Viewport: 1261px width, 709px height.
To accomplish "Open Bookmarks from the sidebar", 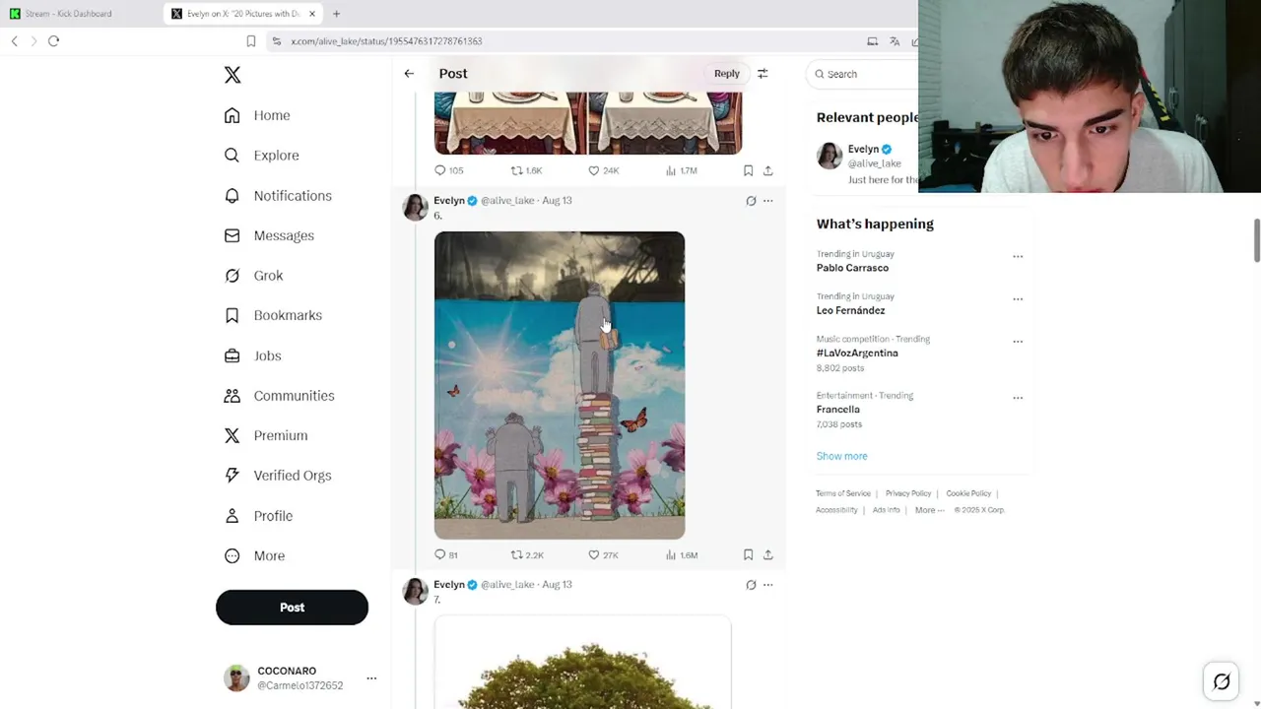I will [x=273, y=315].
